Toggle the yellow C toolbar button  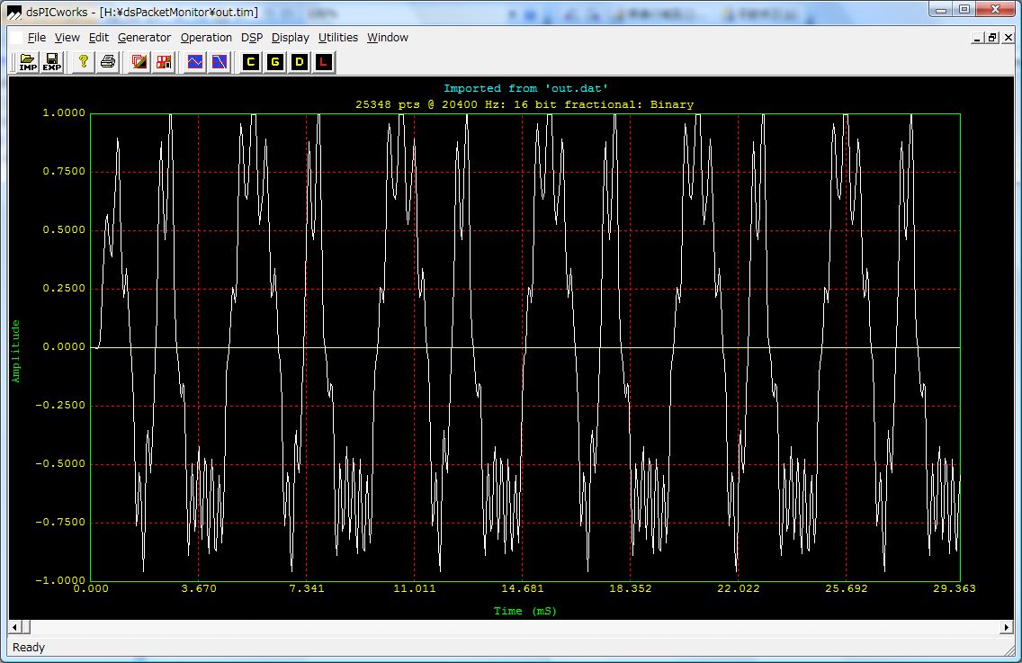[x=251, y=62]
